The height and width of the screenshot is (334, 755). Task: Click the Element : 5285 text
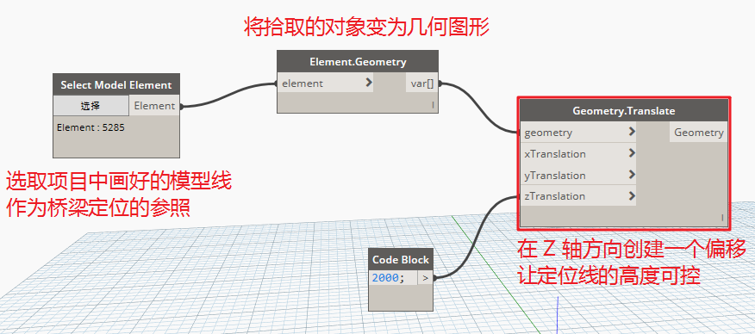(x=91, y=128)
